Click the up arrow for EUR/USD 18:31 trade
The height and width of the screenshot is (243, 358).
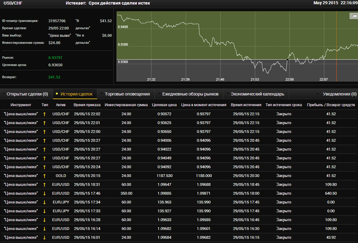44,185
